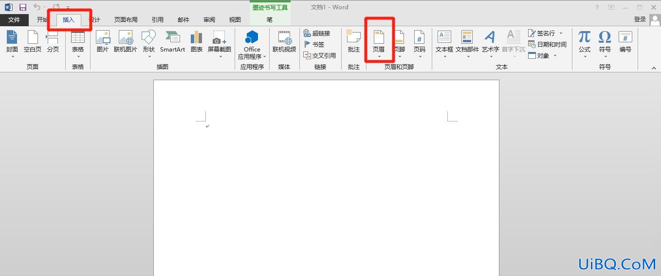Open Quick Parts (文档部件)
The image size is (661, 276).
(467, 44)
